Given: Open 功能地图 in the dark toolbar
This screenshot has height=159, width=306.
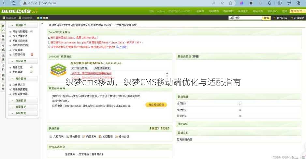Looking at the screenshot, I should coord(25,18).
